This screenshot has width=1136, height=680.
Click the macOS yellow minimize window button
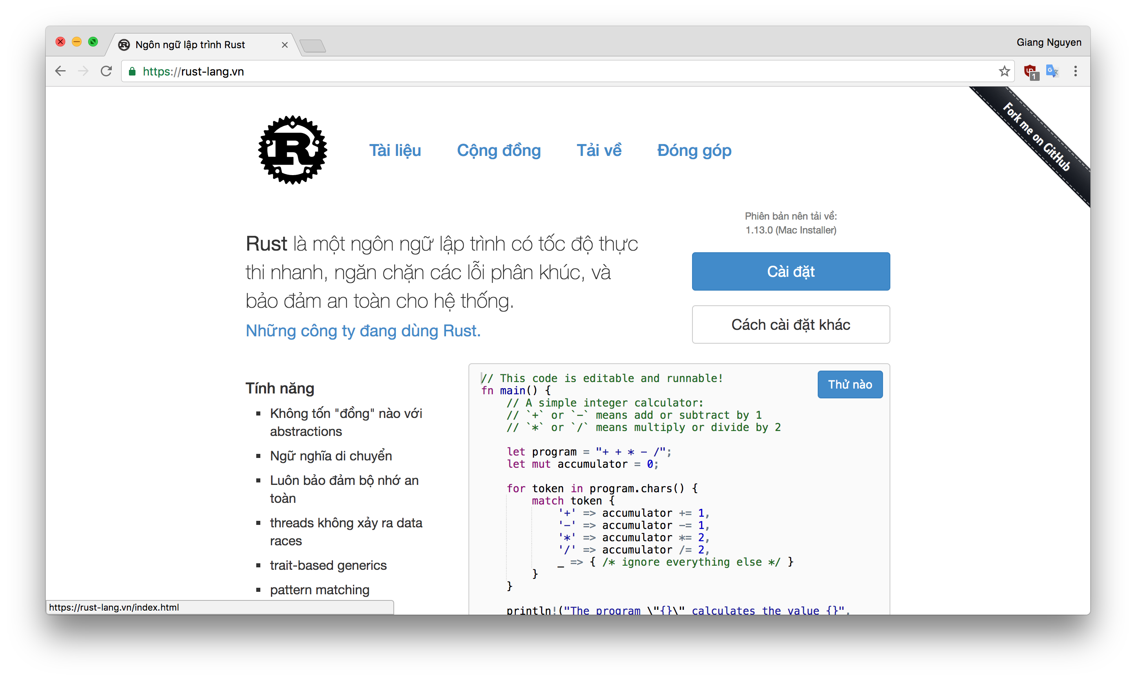(x=76, y=42)
